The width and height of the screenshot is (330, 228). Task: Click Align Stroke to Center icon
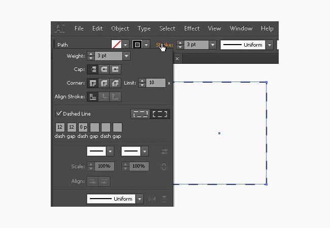point(93,96)
